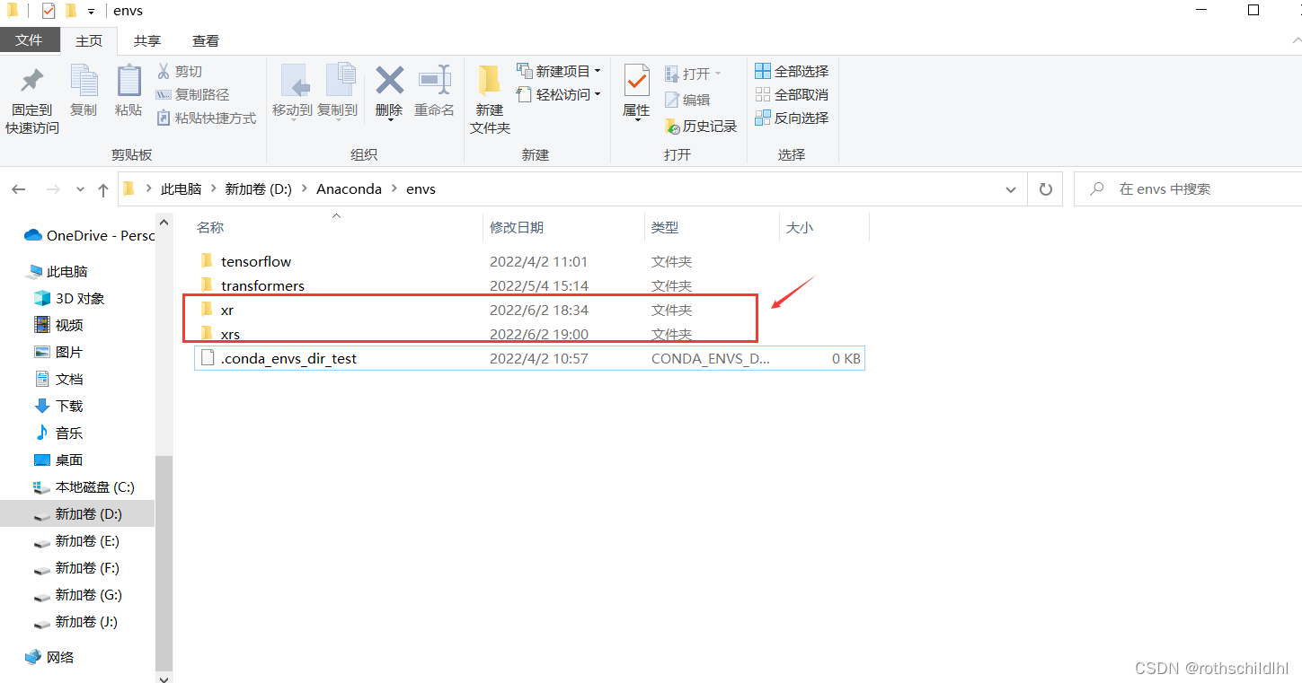Sort by the Size column header
The height and width of the screenshot is (683, 1302).
tap(824, 228)
